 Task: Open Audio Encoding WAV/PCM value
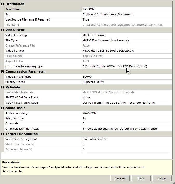pyautogui.click(x=127, y=113)
